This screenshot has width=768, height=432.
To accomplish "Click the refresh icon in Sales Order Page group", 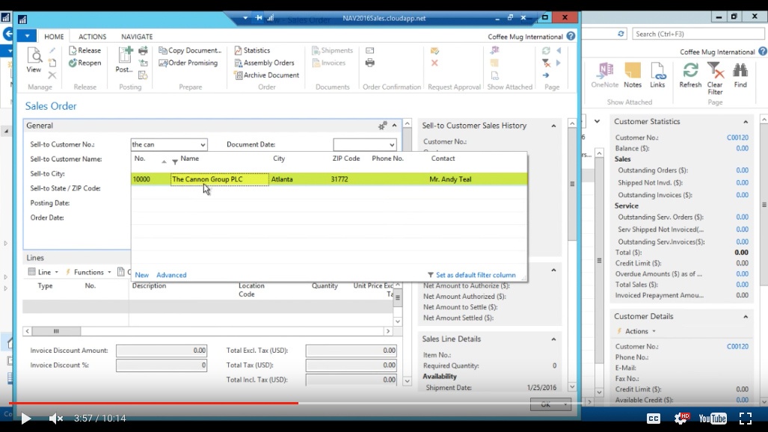I will click(x=546, y=50).
